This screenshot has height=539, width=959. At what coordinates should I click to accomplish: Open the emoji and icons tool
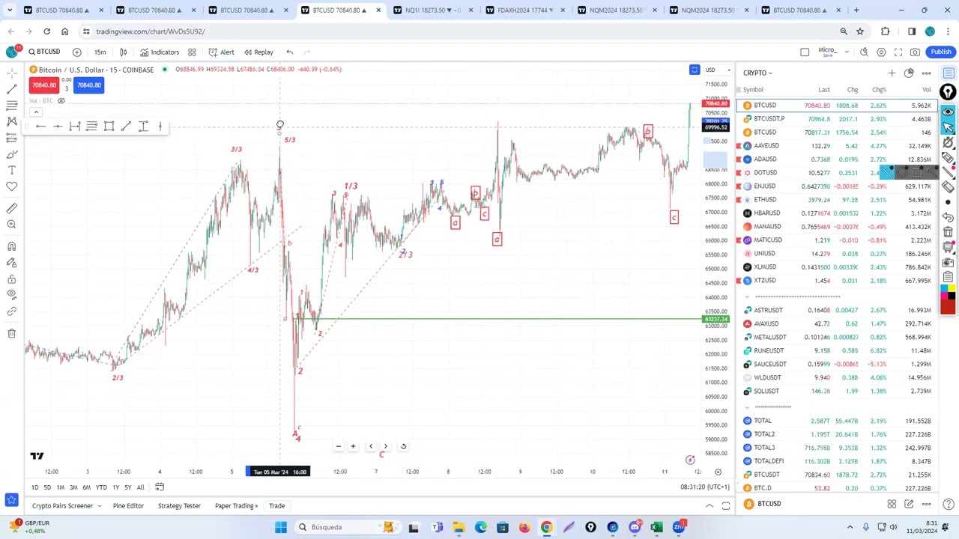click(11, 186)
